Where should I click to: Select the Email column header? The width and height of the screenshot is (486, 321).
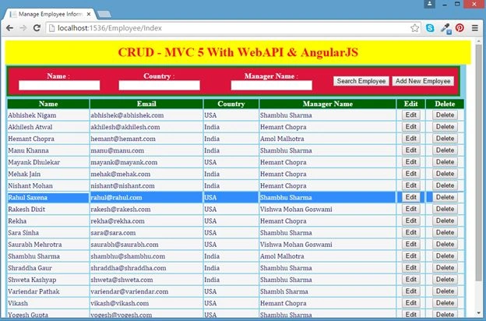click(146, 104)
